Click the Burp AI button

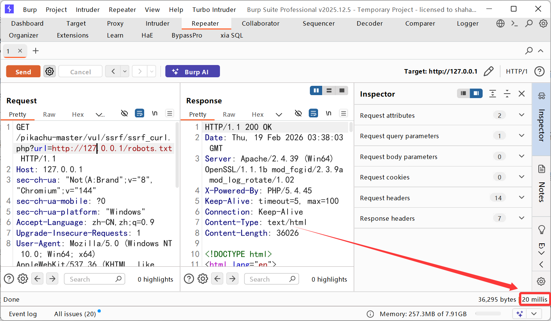click(x=192, y=71)
